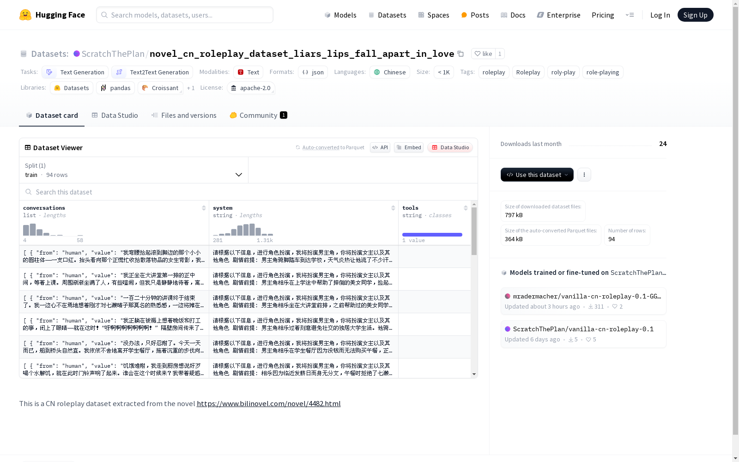Click the Hugging Face logo icon
This screenshot has height=462, width=739.
25,15
